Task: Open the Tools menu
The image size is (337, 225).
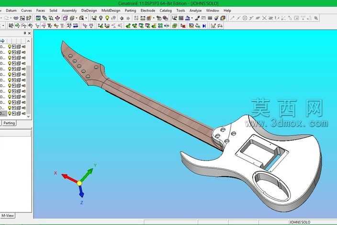Action: click(x=180, y=11)
